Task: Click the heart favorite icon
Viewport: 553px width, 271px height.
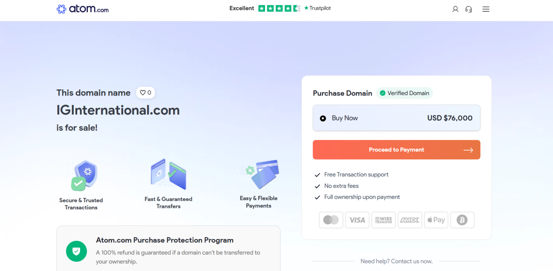Action: click(x=143, y=93)
